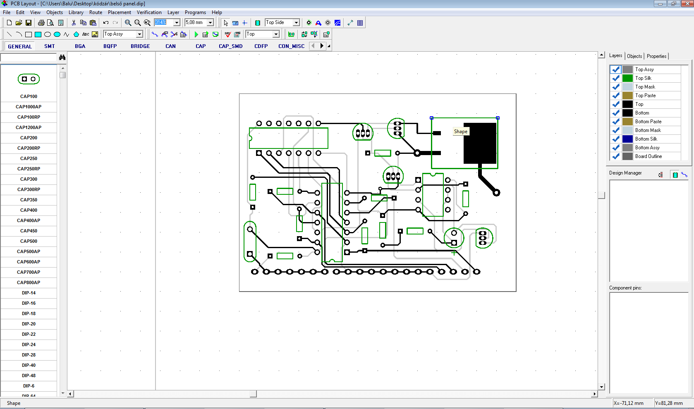The image size is (694, 409).
Task: Select the filled rectangle shape tool
Action: coord(38,34)
